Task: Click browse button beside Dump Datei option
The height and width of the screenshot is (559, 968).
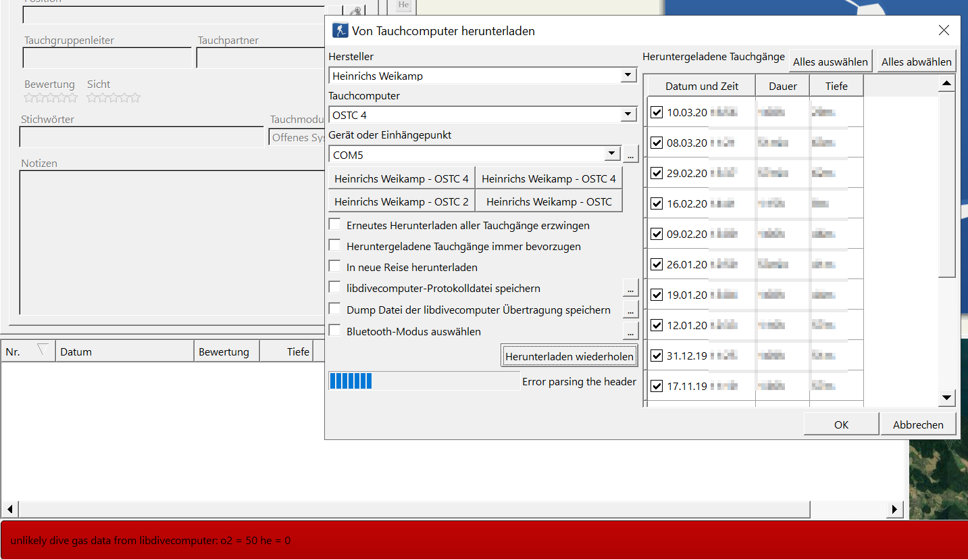Action: coord(630,310)
